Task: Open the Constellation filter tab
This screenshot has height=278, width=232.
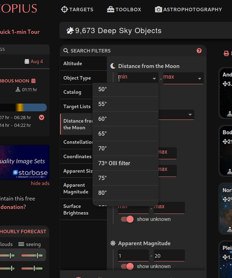Action: point(76,142)
